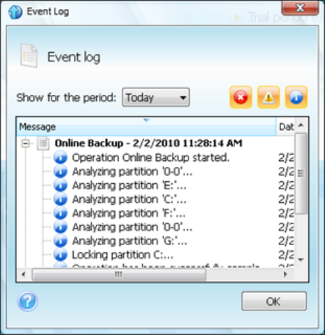Select the Online Backup log document icon
325x335 pixels.
point(43,143)
